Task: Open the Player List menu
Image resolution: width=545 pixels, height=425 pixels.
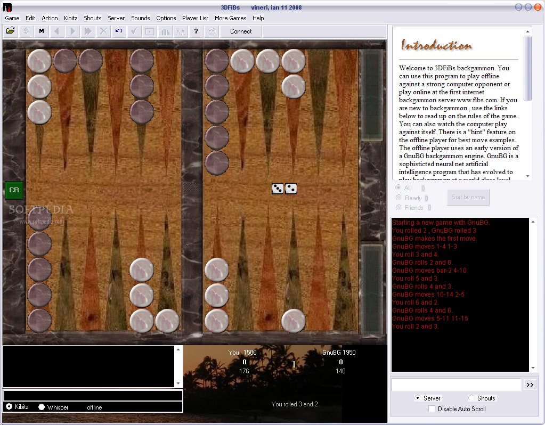Action: [x=195, y=18]
